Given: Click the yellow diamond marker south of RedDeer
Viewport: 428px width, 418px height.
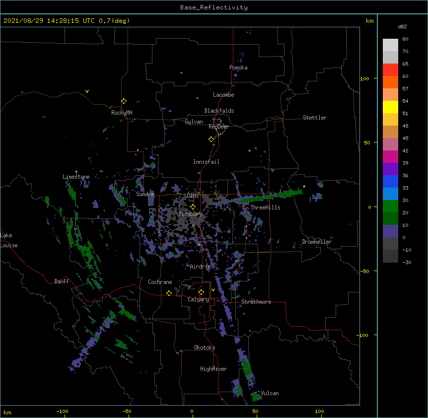Looking at the screenshot, I should click(x=212, y=139).
